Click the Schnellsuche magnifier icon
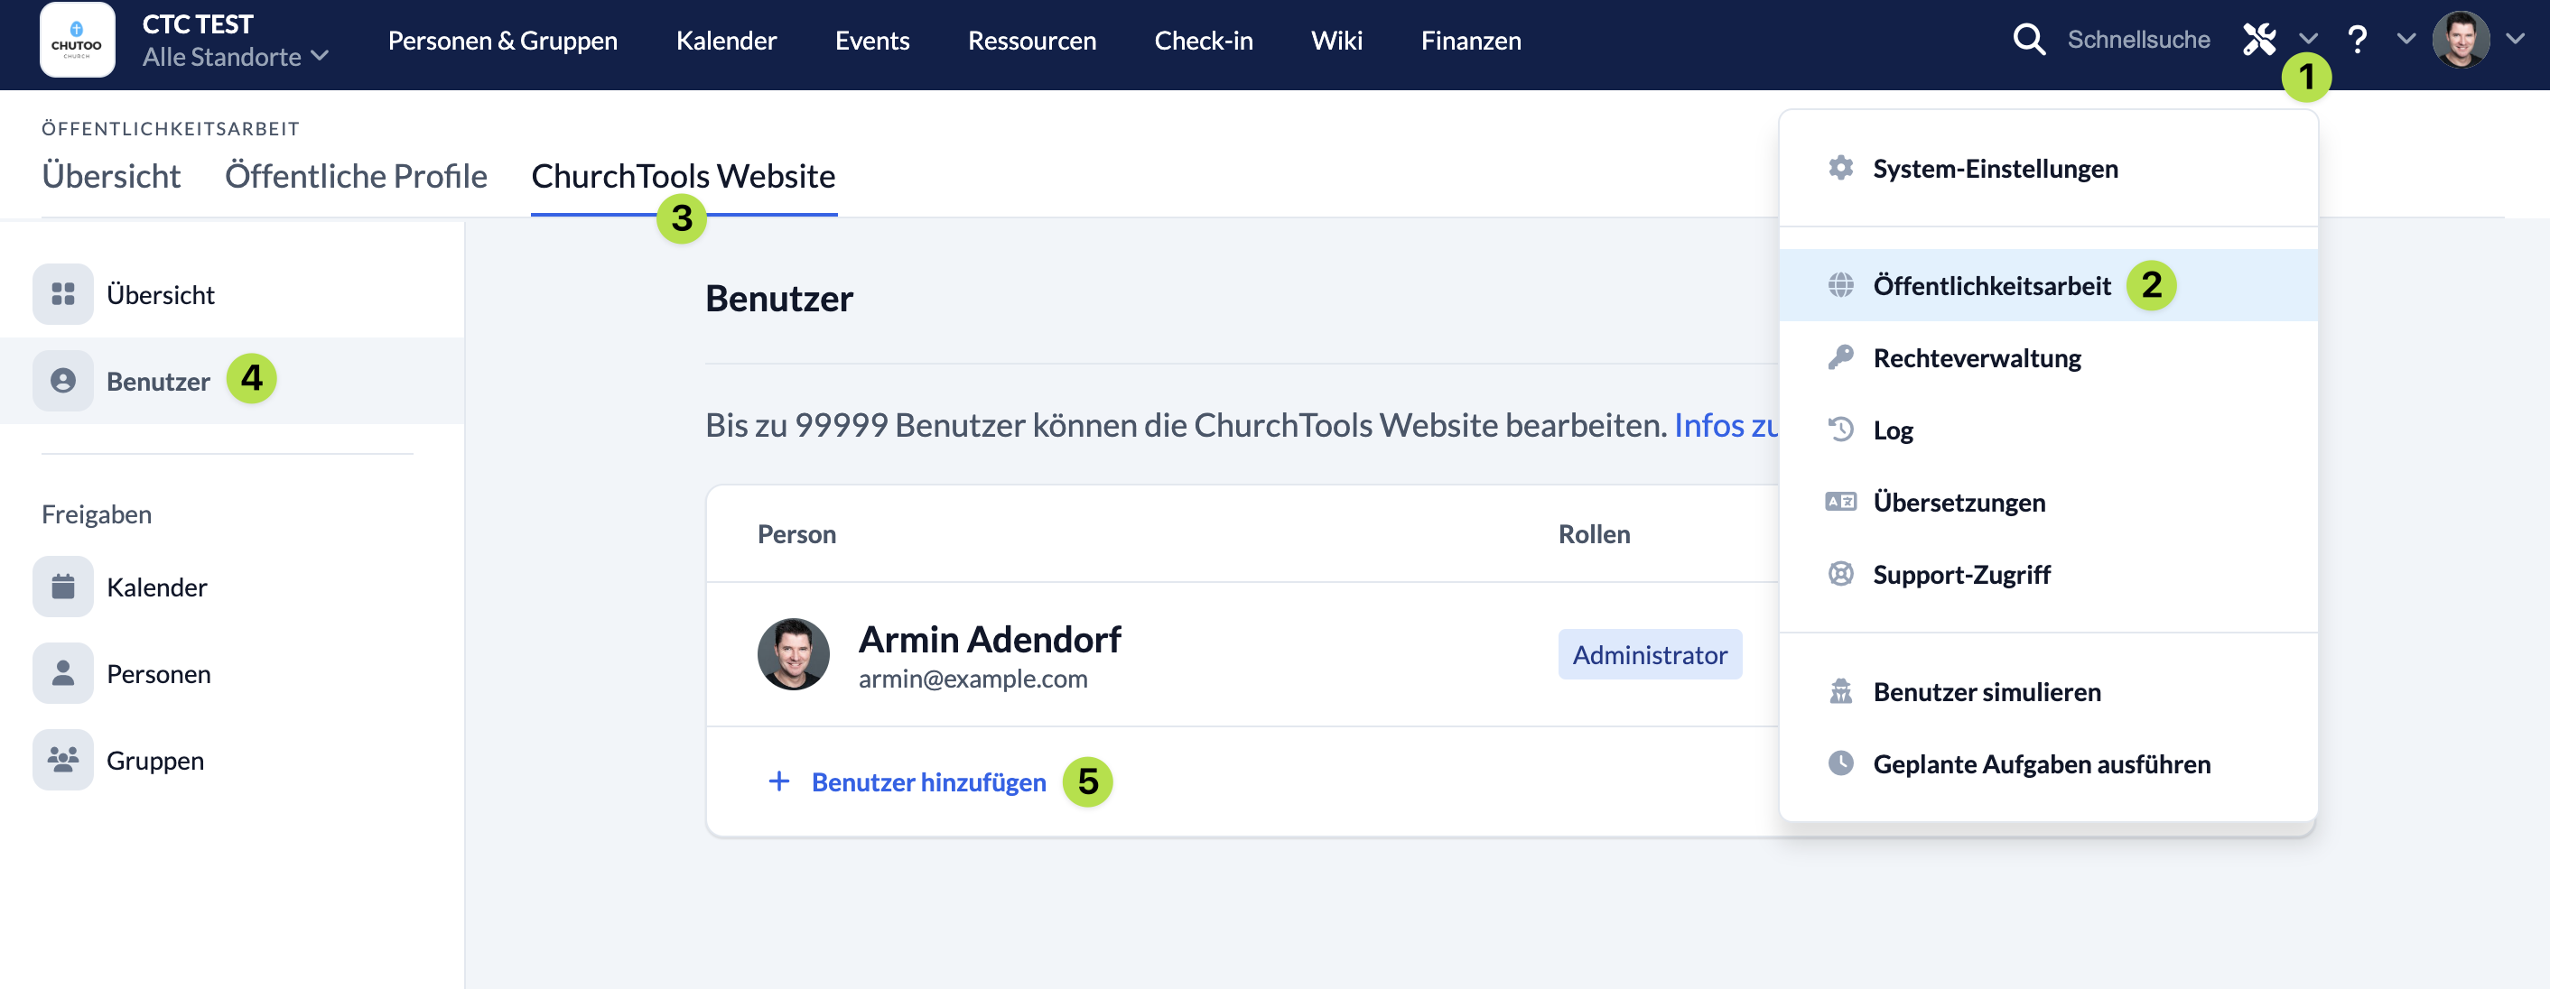Screen dimensions: 2550x989 coord(2028,40)
